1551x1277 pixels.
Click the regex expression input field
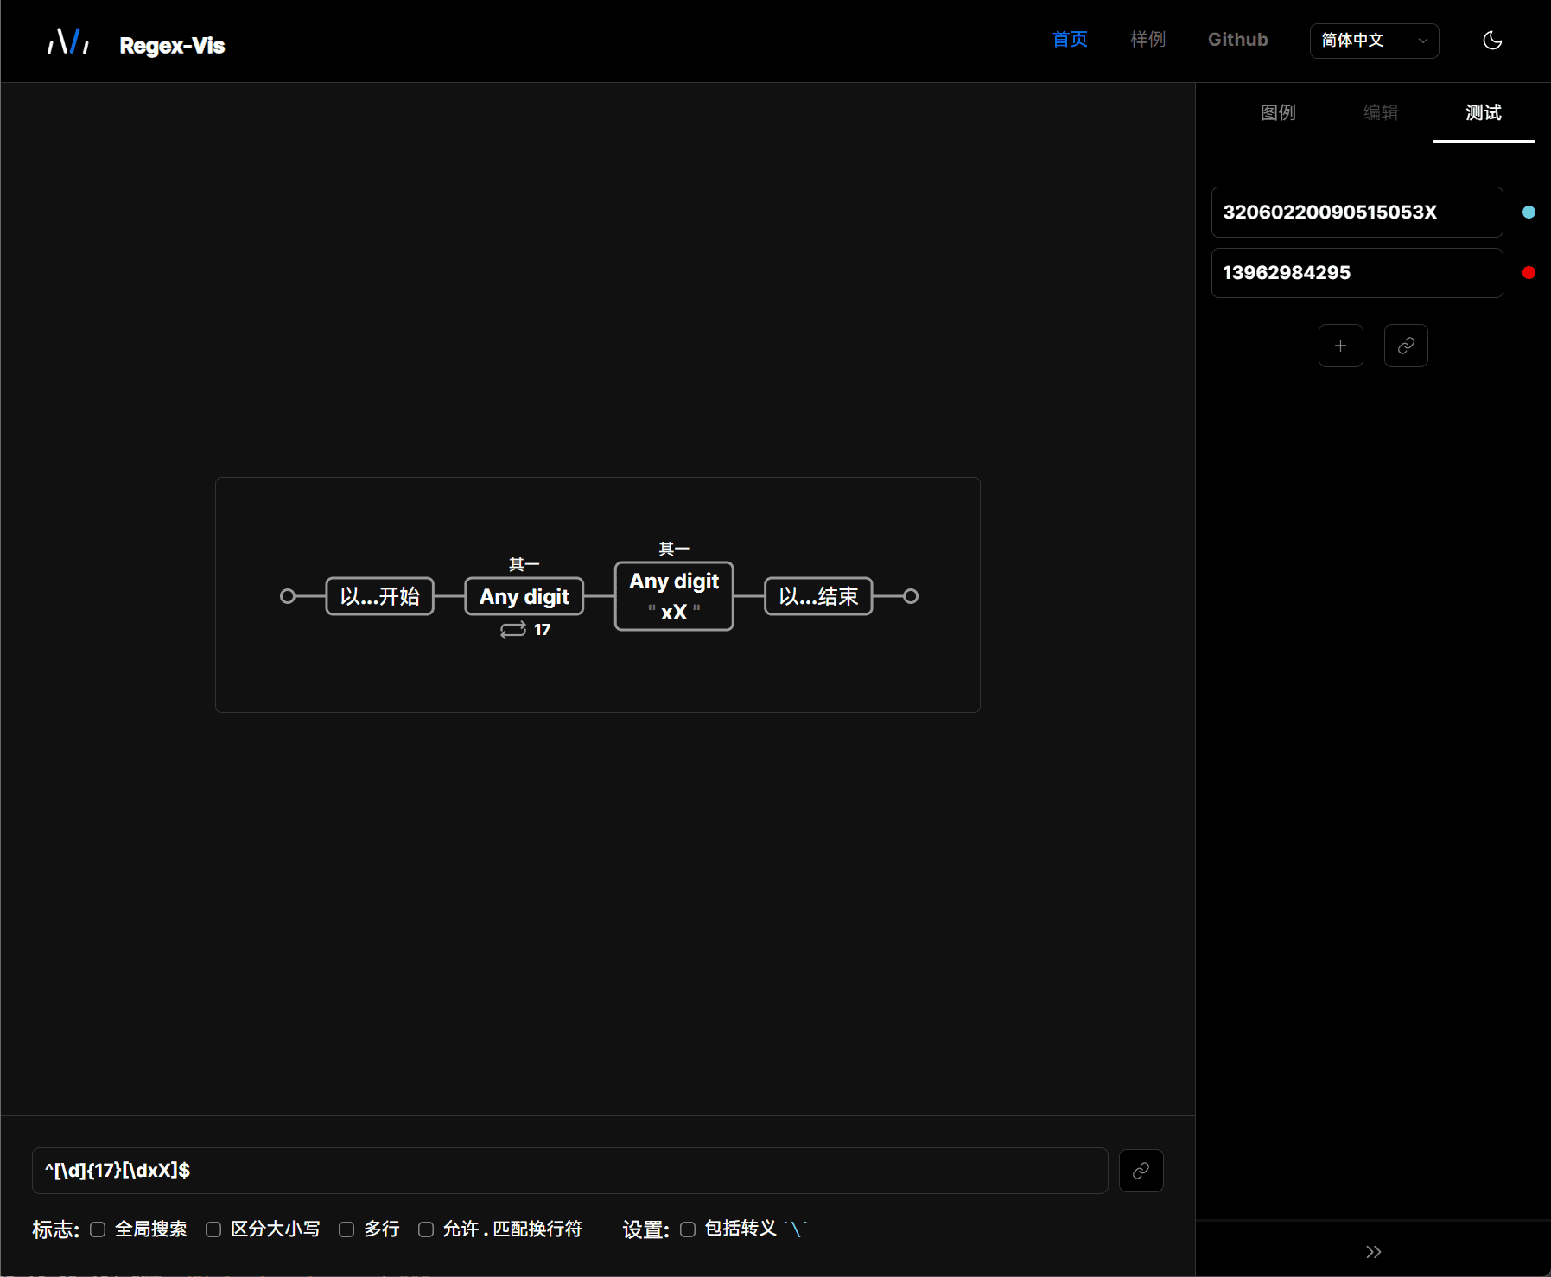click(x=569, y=1171)
